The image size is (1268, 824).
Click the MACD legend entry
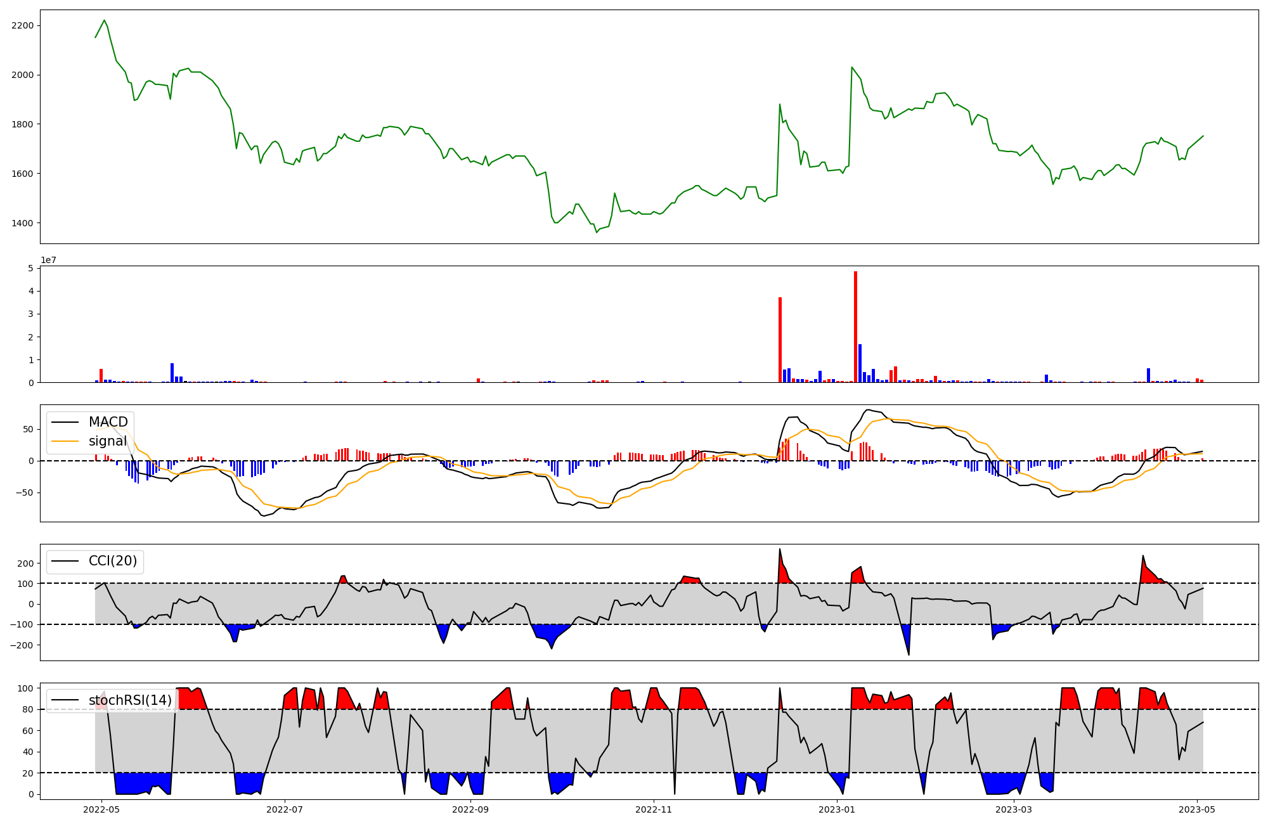tap(108, 422)
